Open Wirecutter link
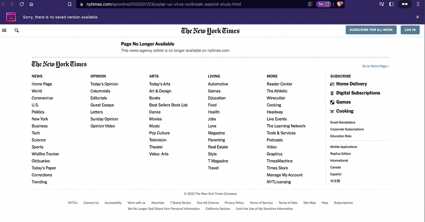 pos(276,98)
